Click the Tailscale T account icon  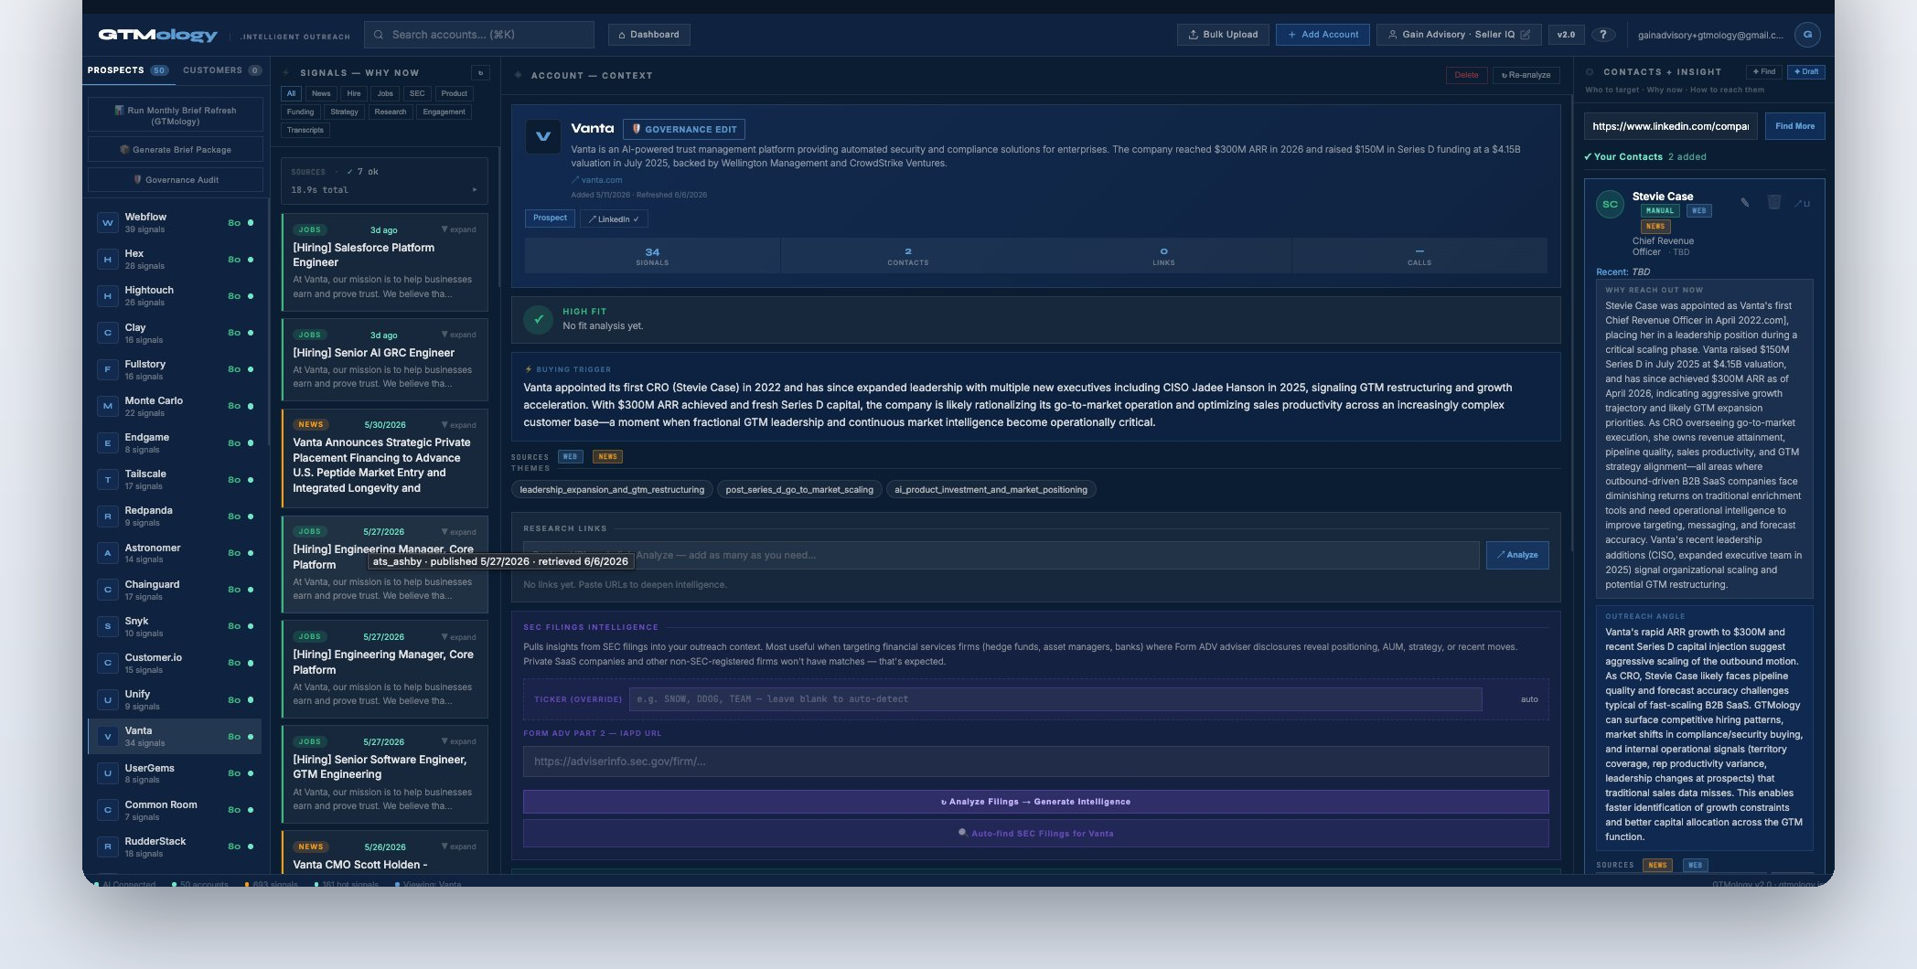coord(108,480)
